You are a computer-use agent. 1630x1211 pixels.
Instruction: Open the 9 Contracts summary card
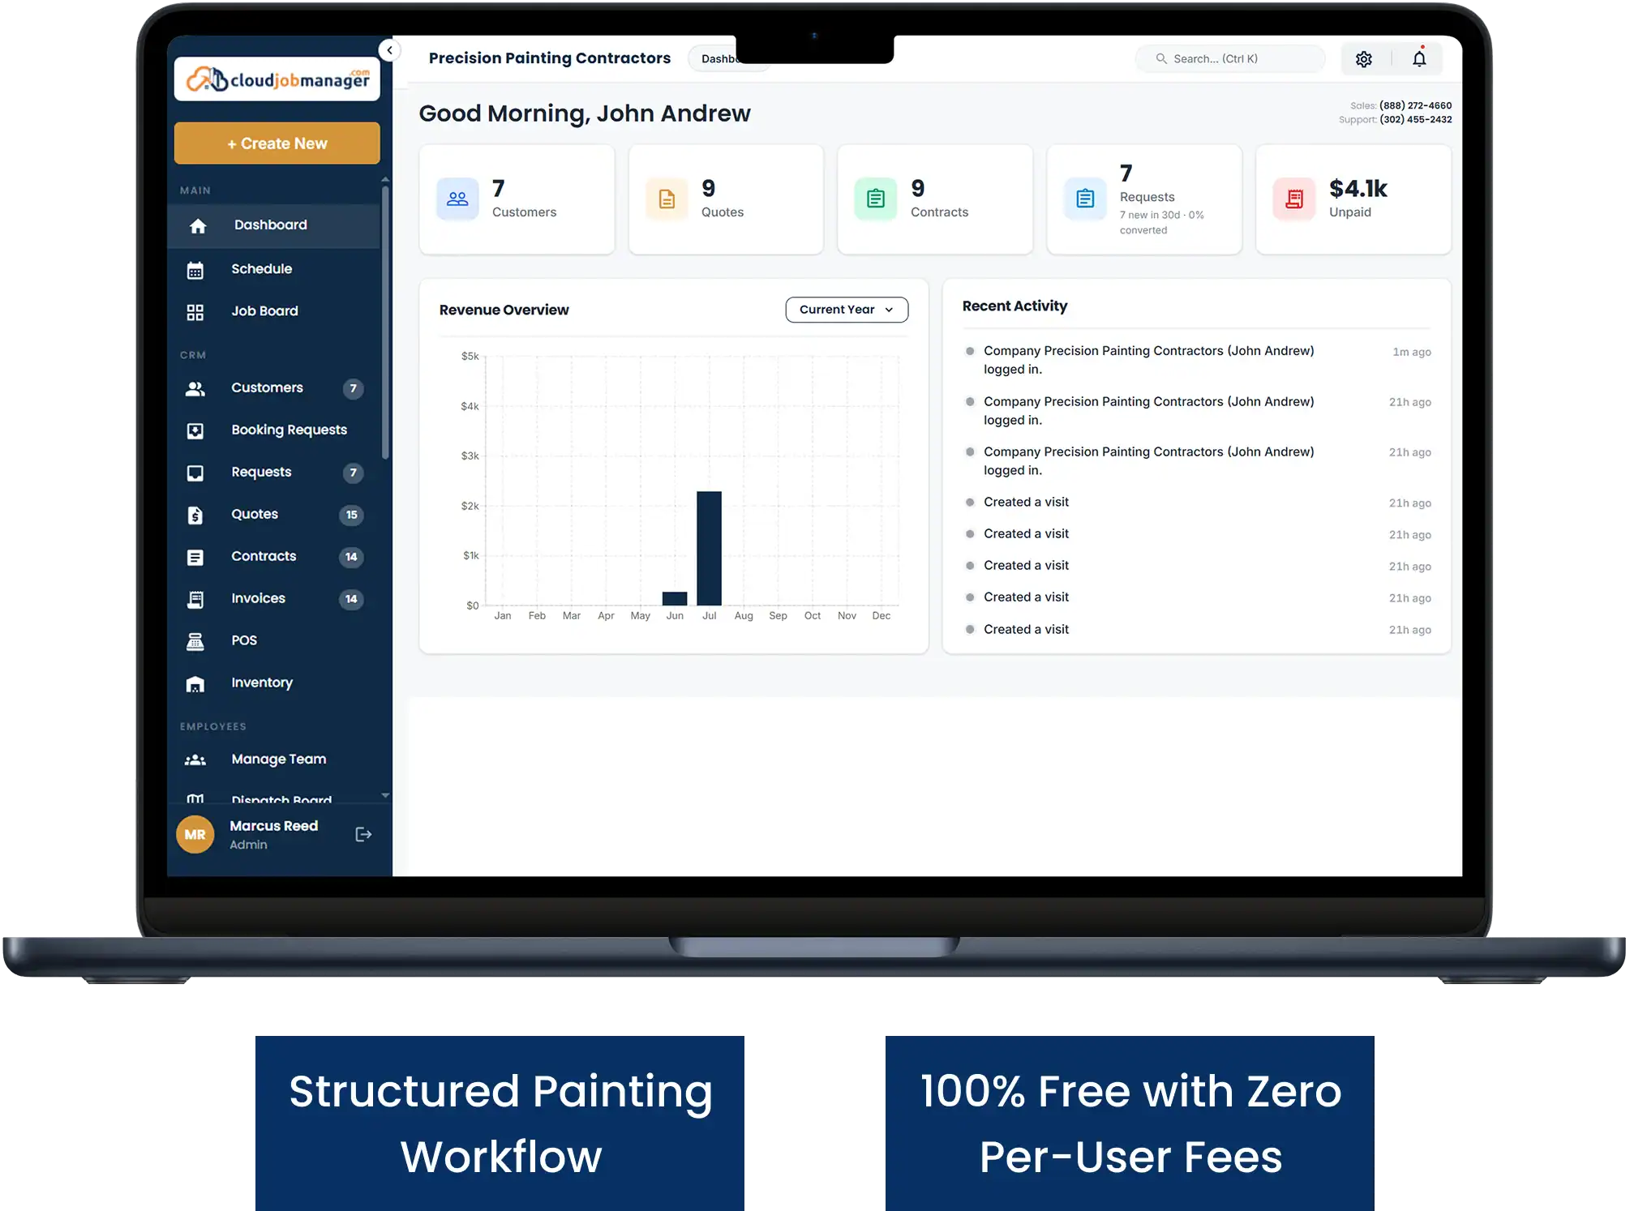tap(935, 199)
